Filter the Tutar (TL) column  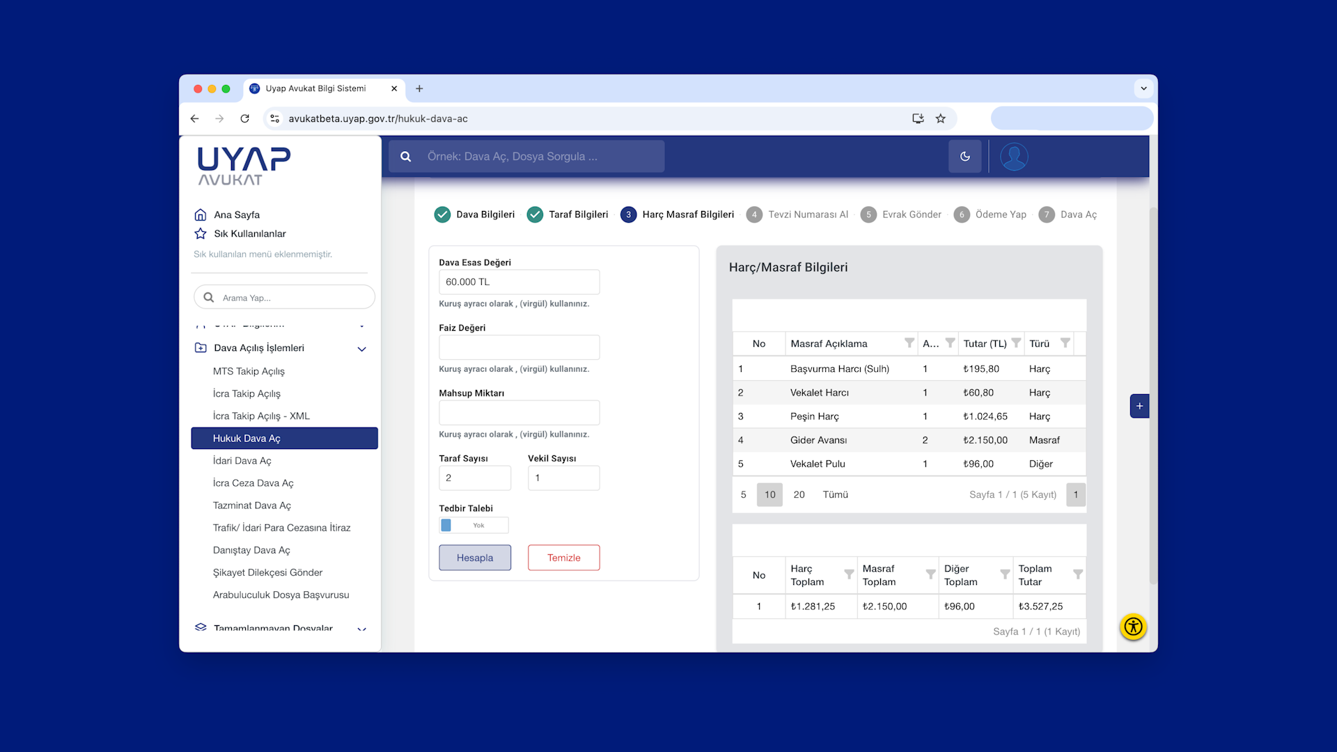1016,343
